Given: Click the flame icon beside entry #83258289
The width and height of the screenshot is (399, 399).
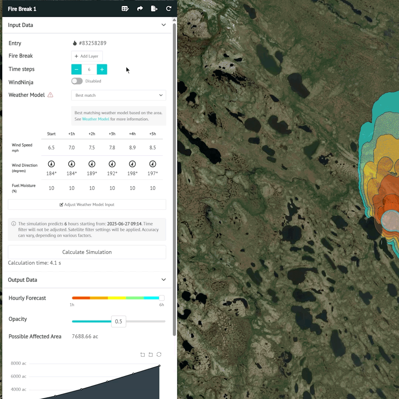Looking at the screenshot, I should 75,43.
